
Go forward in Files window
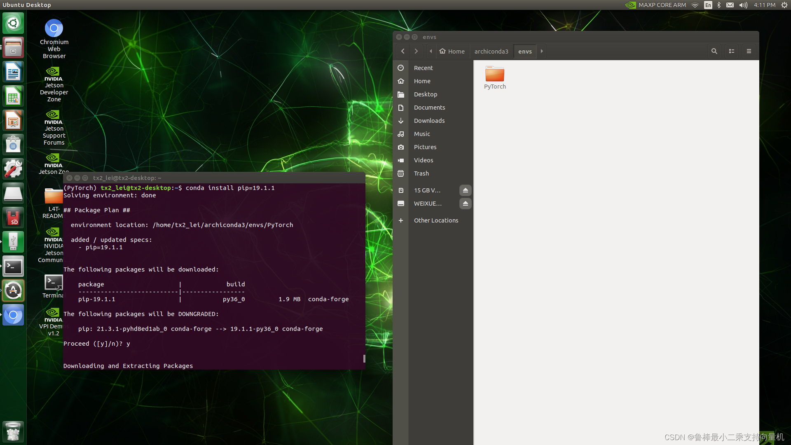[416, 51]
